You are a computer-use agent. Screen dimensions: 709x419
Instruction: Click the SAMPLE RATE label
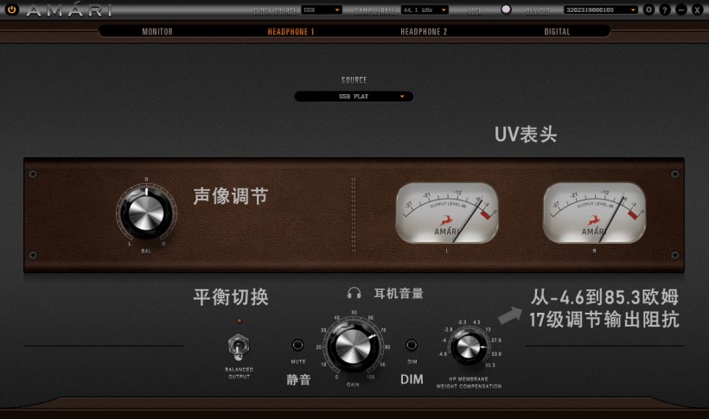375,11
